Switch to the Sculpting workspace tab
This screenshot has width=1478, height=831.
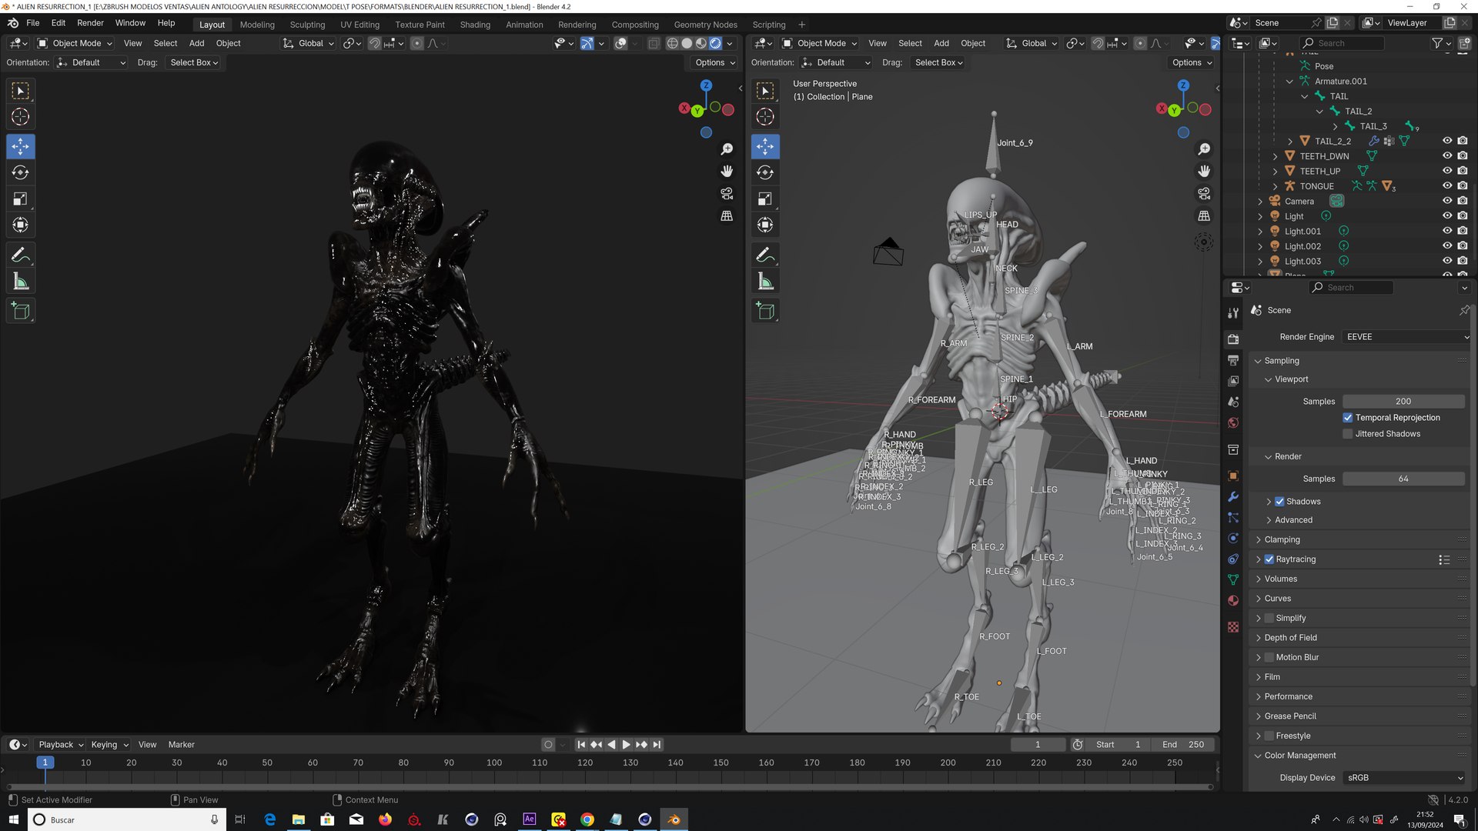pyautogui.click(x=307, y=25)
